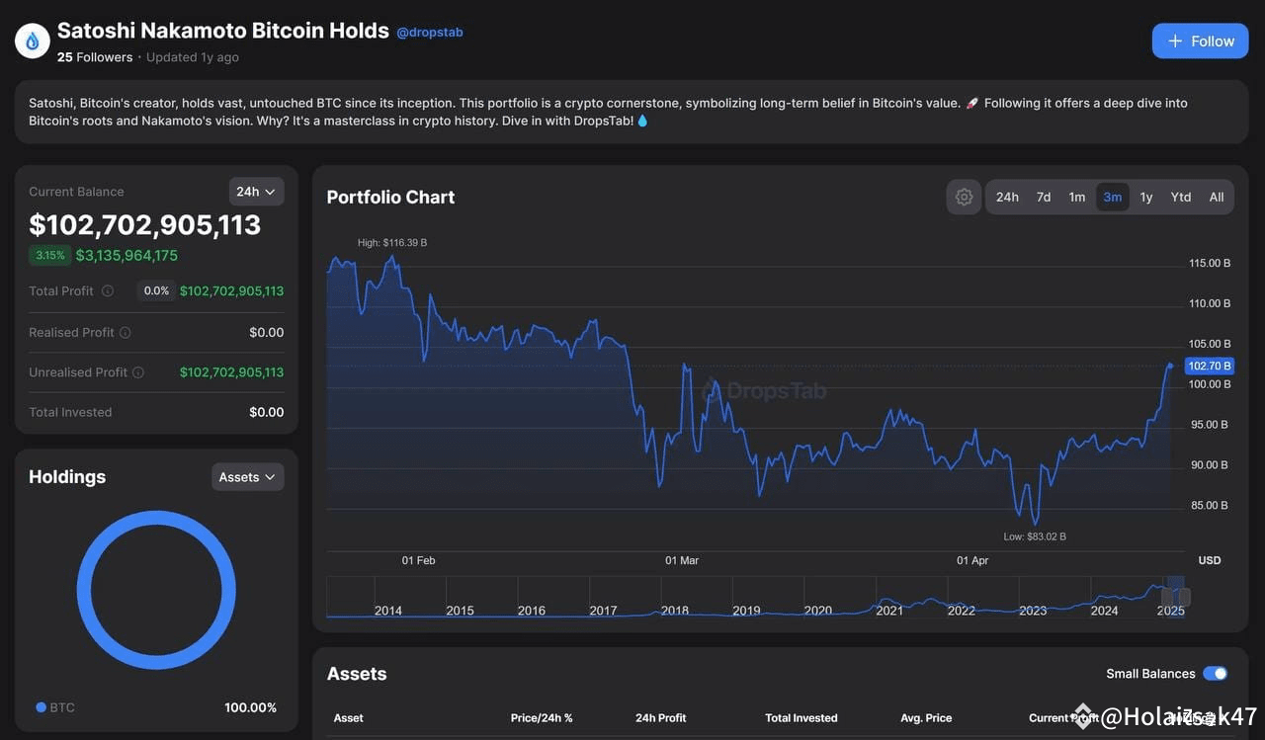Viewport: 1265px width, 740px height.
Task: Click the Follow button
Action: tap(1200, 41)
